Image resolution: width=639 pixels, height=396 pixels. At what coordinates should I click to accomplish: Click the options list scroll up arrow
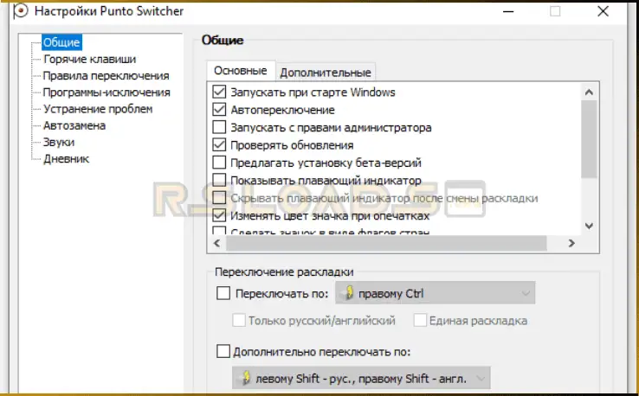pos(589,92)
